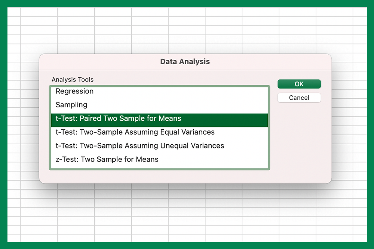Screen dimensions: 374x249
Task: Click the empty area below the list entries
Action: tap(159, 166)
